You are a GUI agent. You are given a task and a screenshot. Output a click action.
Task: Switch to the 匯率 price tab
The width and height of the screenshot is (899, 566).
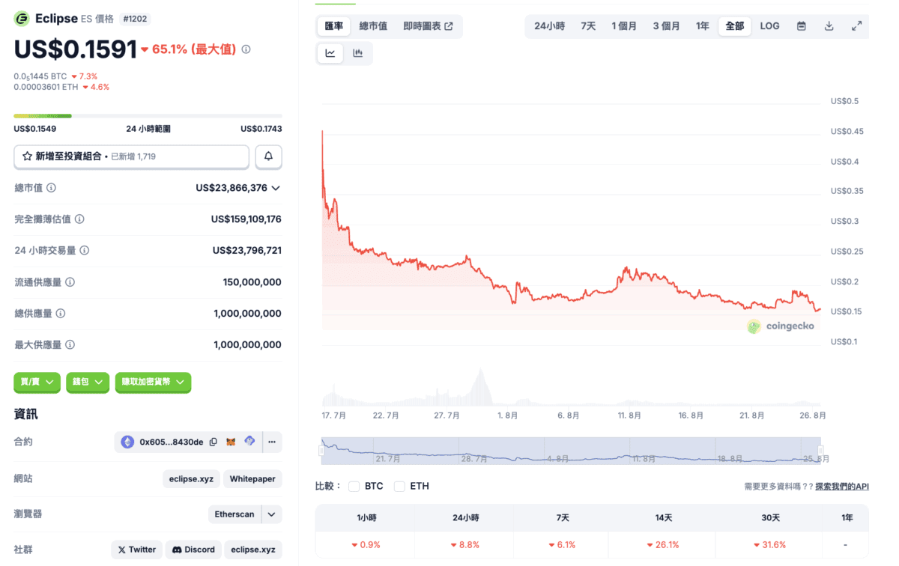(x=334, y=26)
